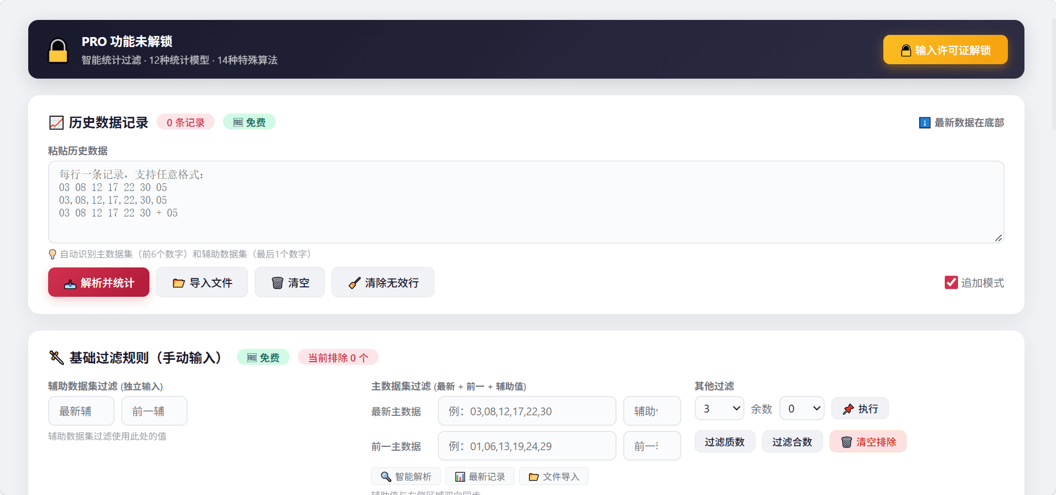This screenshot has width=1056, height=495.
Task: Click the 免费 badge beside 基础过滤规则
Action: [263, 358]
